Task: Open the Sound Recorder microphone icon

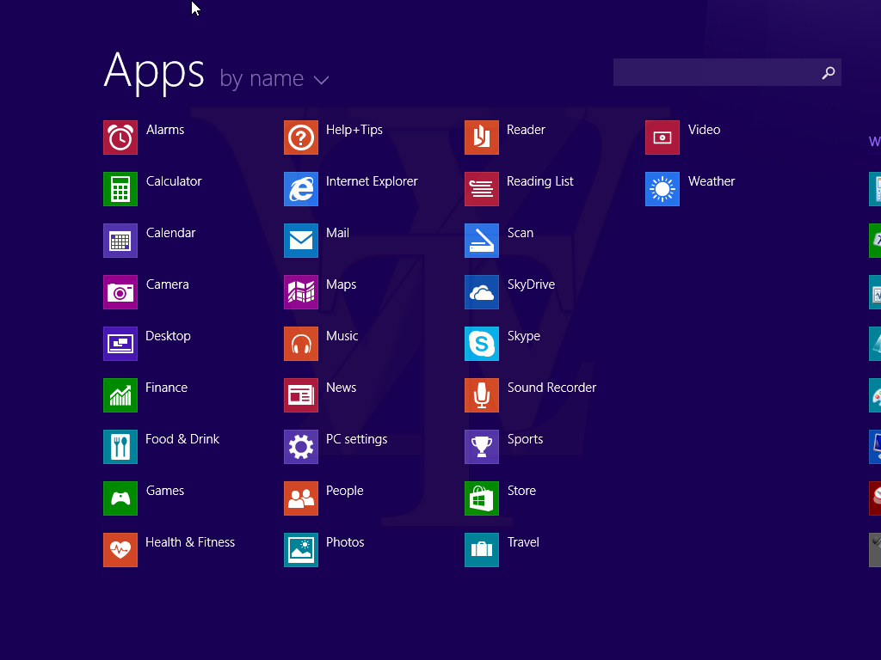Action: [482, 395]
